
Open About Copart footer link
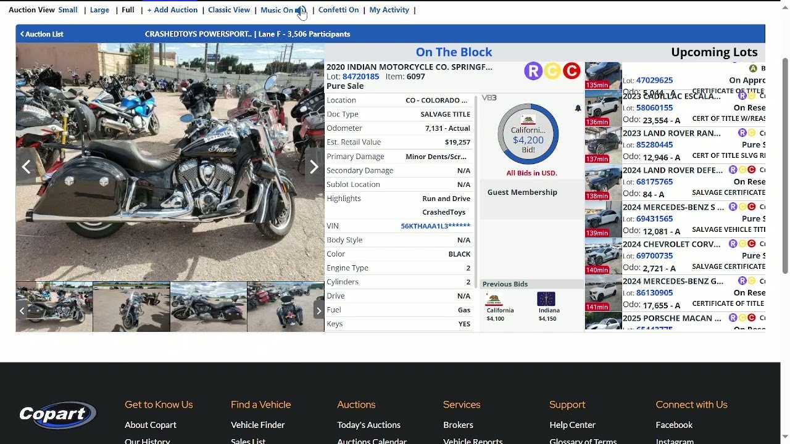click(151, 425)
